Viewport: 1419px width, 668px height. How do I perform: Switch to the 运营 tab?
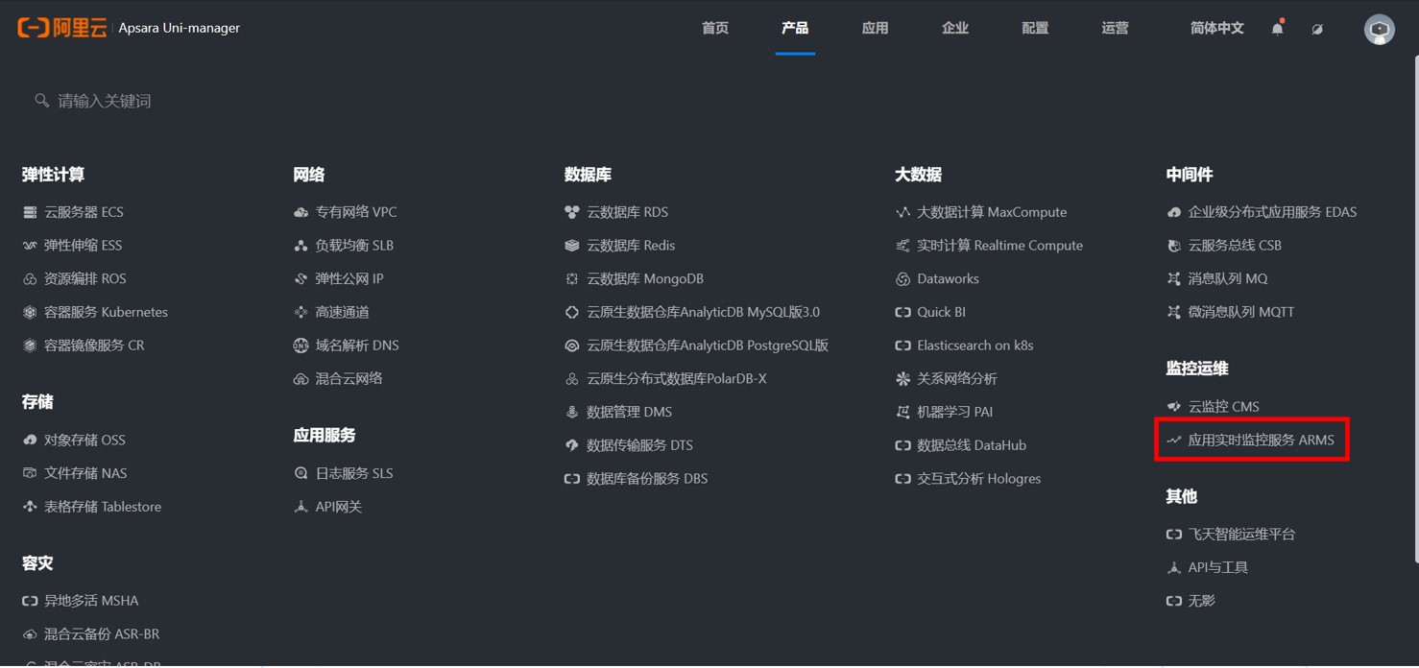1115,28
